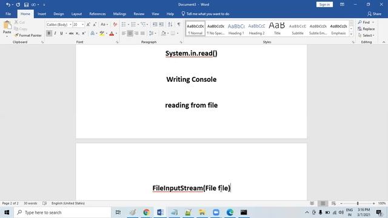Switch to Print Layout view
Viewport: 388px width, 218px height.
pyautogui.click(x=323, y=203)
